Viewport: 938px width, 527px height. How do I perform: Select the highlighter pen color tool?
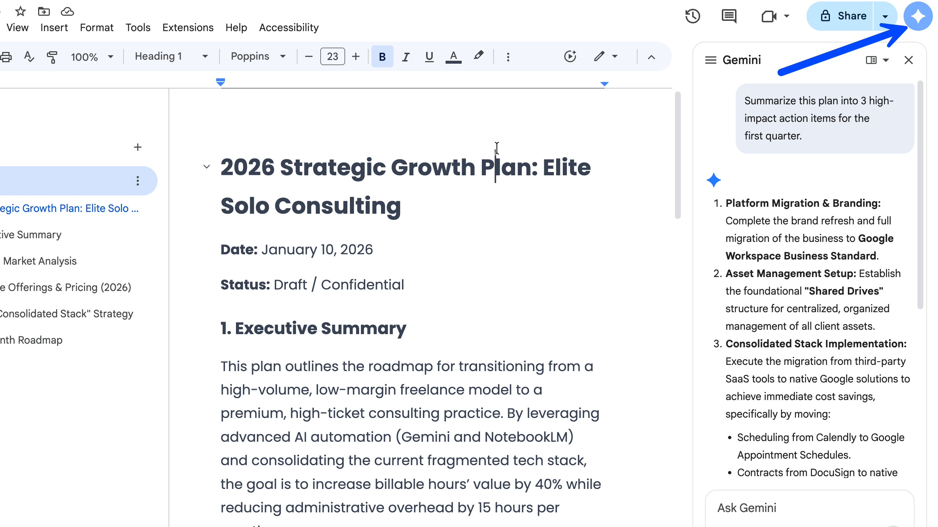coord(478,56)
